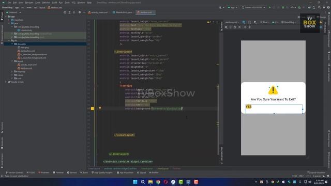331x186 pixels.
Task: Click 'Are You Sure You Want To Exit?' text
Action: pyautogui.click(x=273, y=99)
